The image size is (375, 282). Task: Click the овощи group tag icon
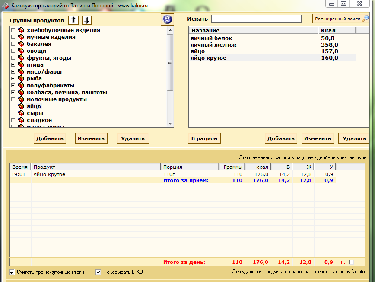click(x=21, y=51)
